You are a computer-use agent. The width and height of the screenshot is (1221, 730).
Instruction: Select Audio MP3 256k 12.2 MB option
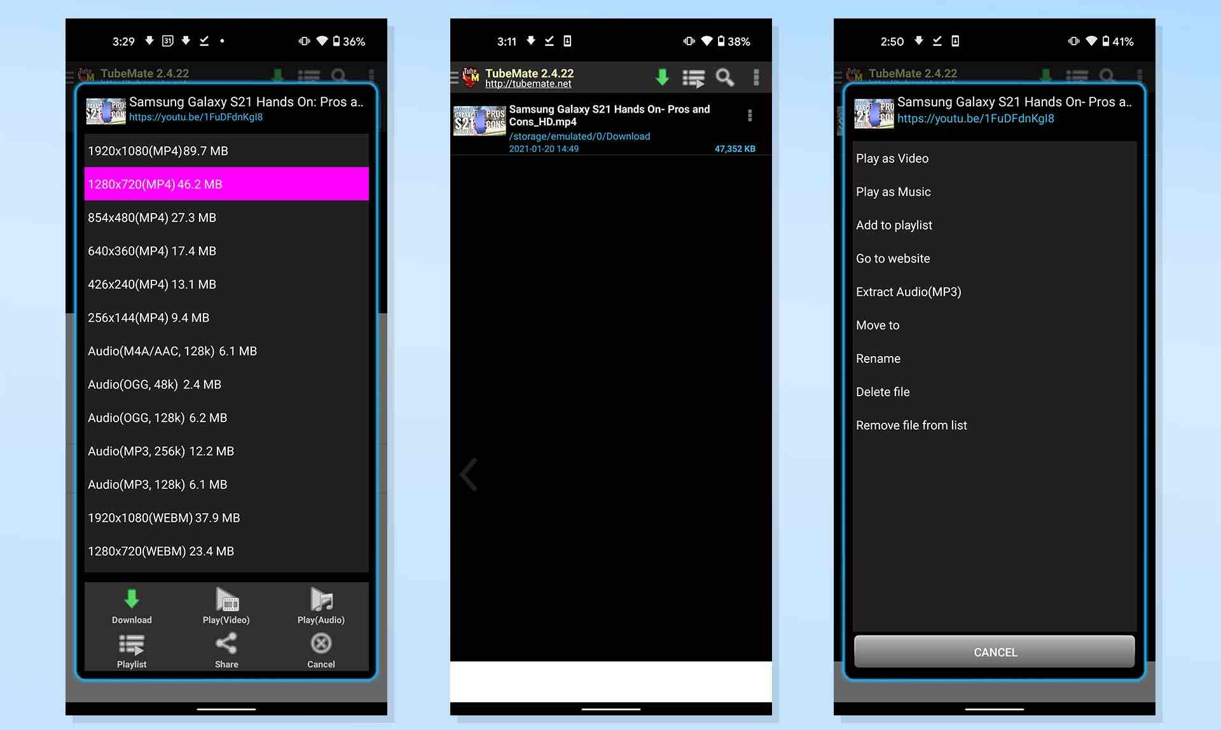[x=226, y=451]
